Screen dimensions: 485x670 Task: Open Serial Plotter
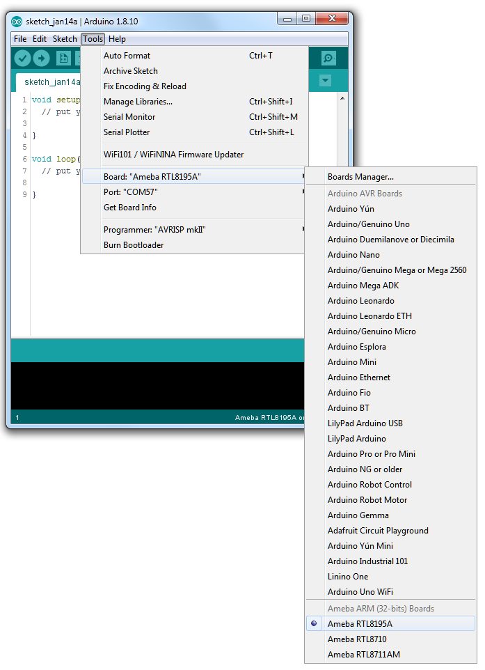pos(194,132)
